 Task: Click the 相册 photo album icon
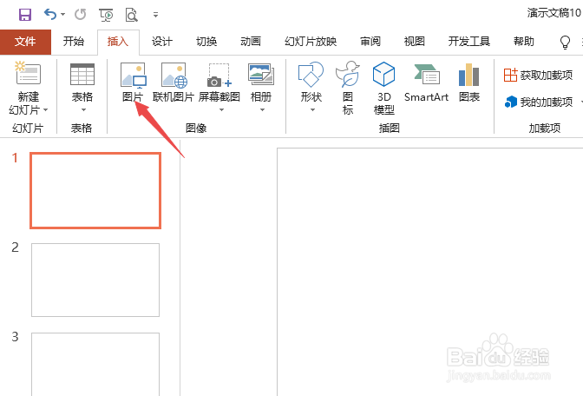tap(261, 75)
